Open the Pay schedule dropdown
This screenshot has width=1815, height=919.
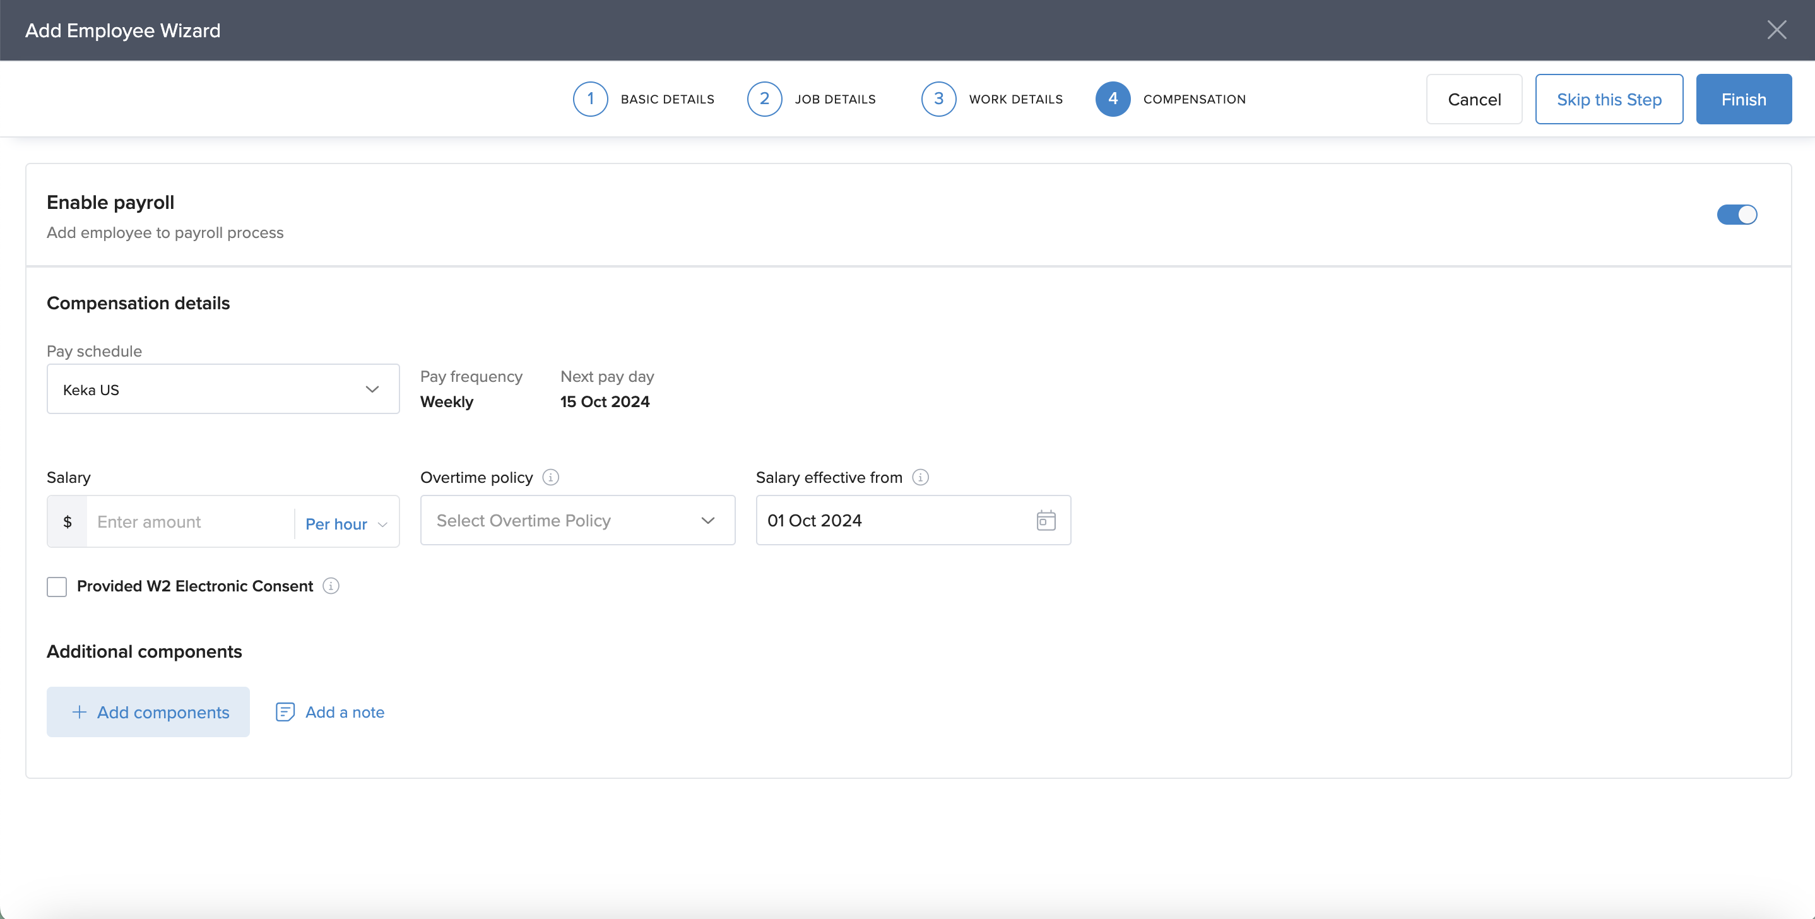[223, 389]
